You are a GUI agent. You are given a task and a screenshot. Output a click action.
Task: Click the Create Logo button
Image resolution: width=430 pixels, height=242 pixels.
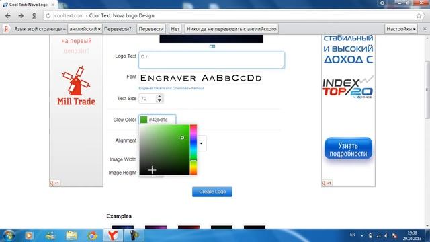pyautogui.click(x=212, y=192)
